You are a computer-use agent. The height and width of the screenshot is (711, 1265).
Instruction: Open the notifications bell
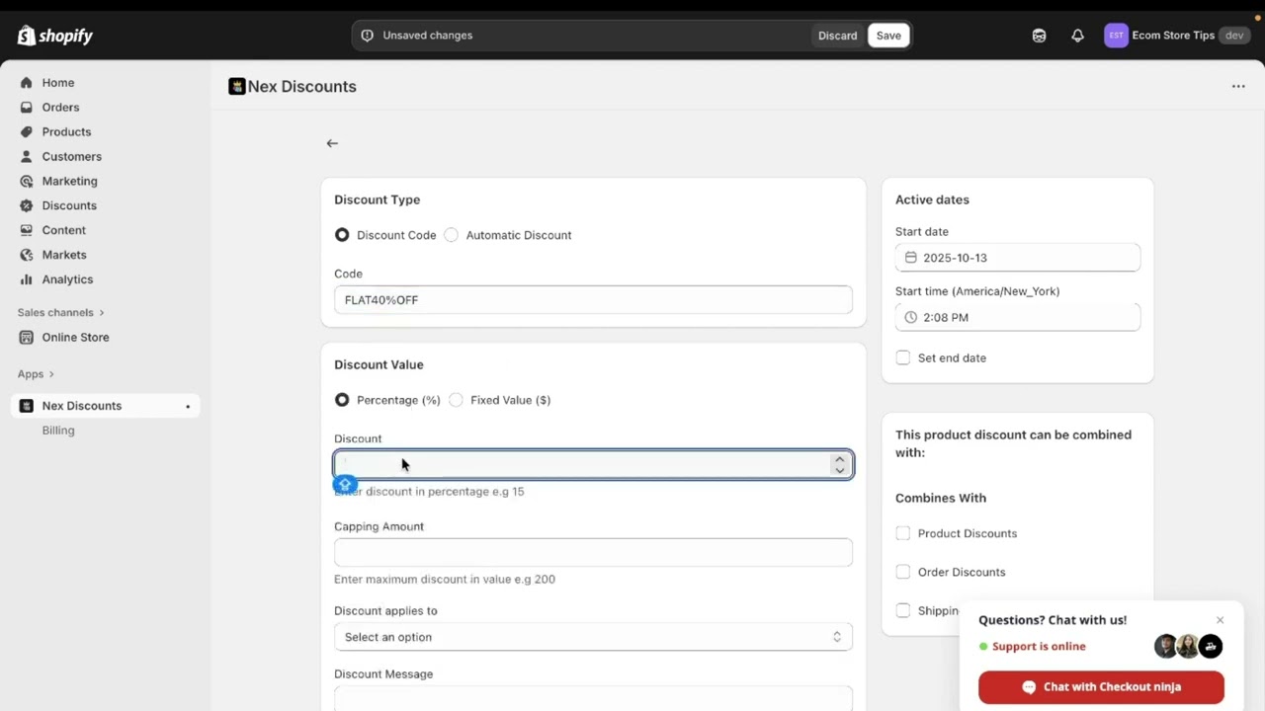(x=1077, y=36)
